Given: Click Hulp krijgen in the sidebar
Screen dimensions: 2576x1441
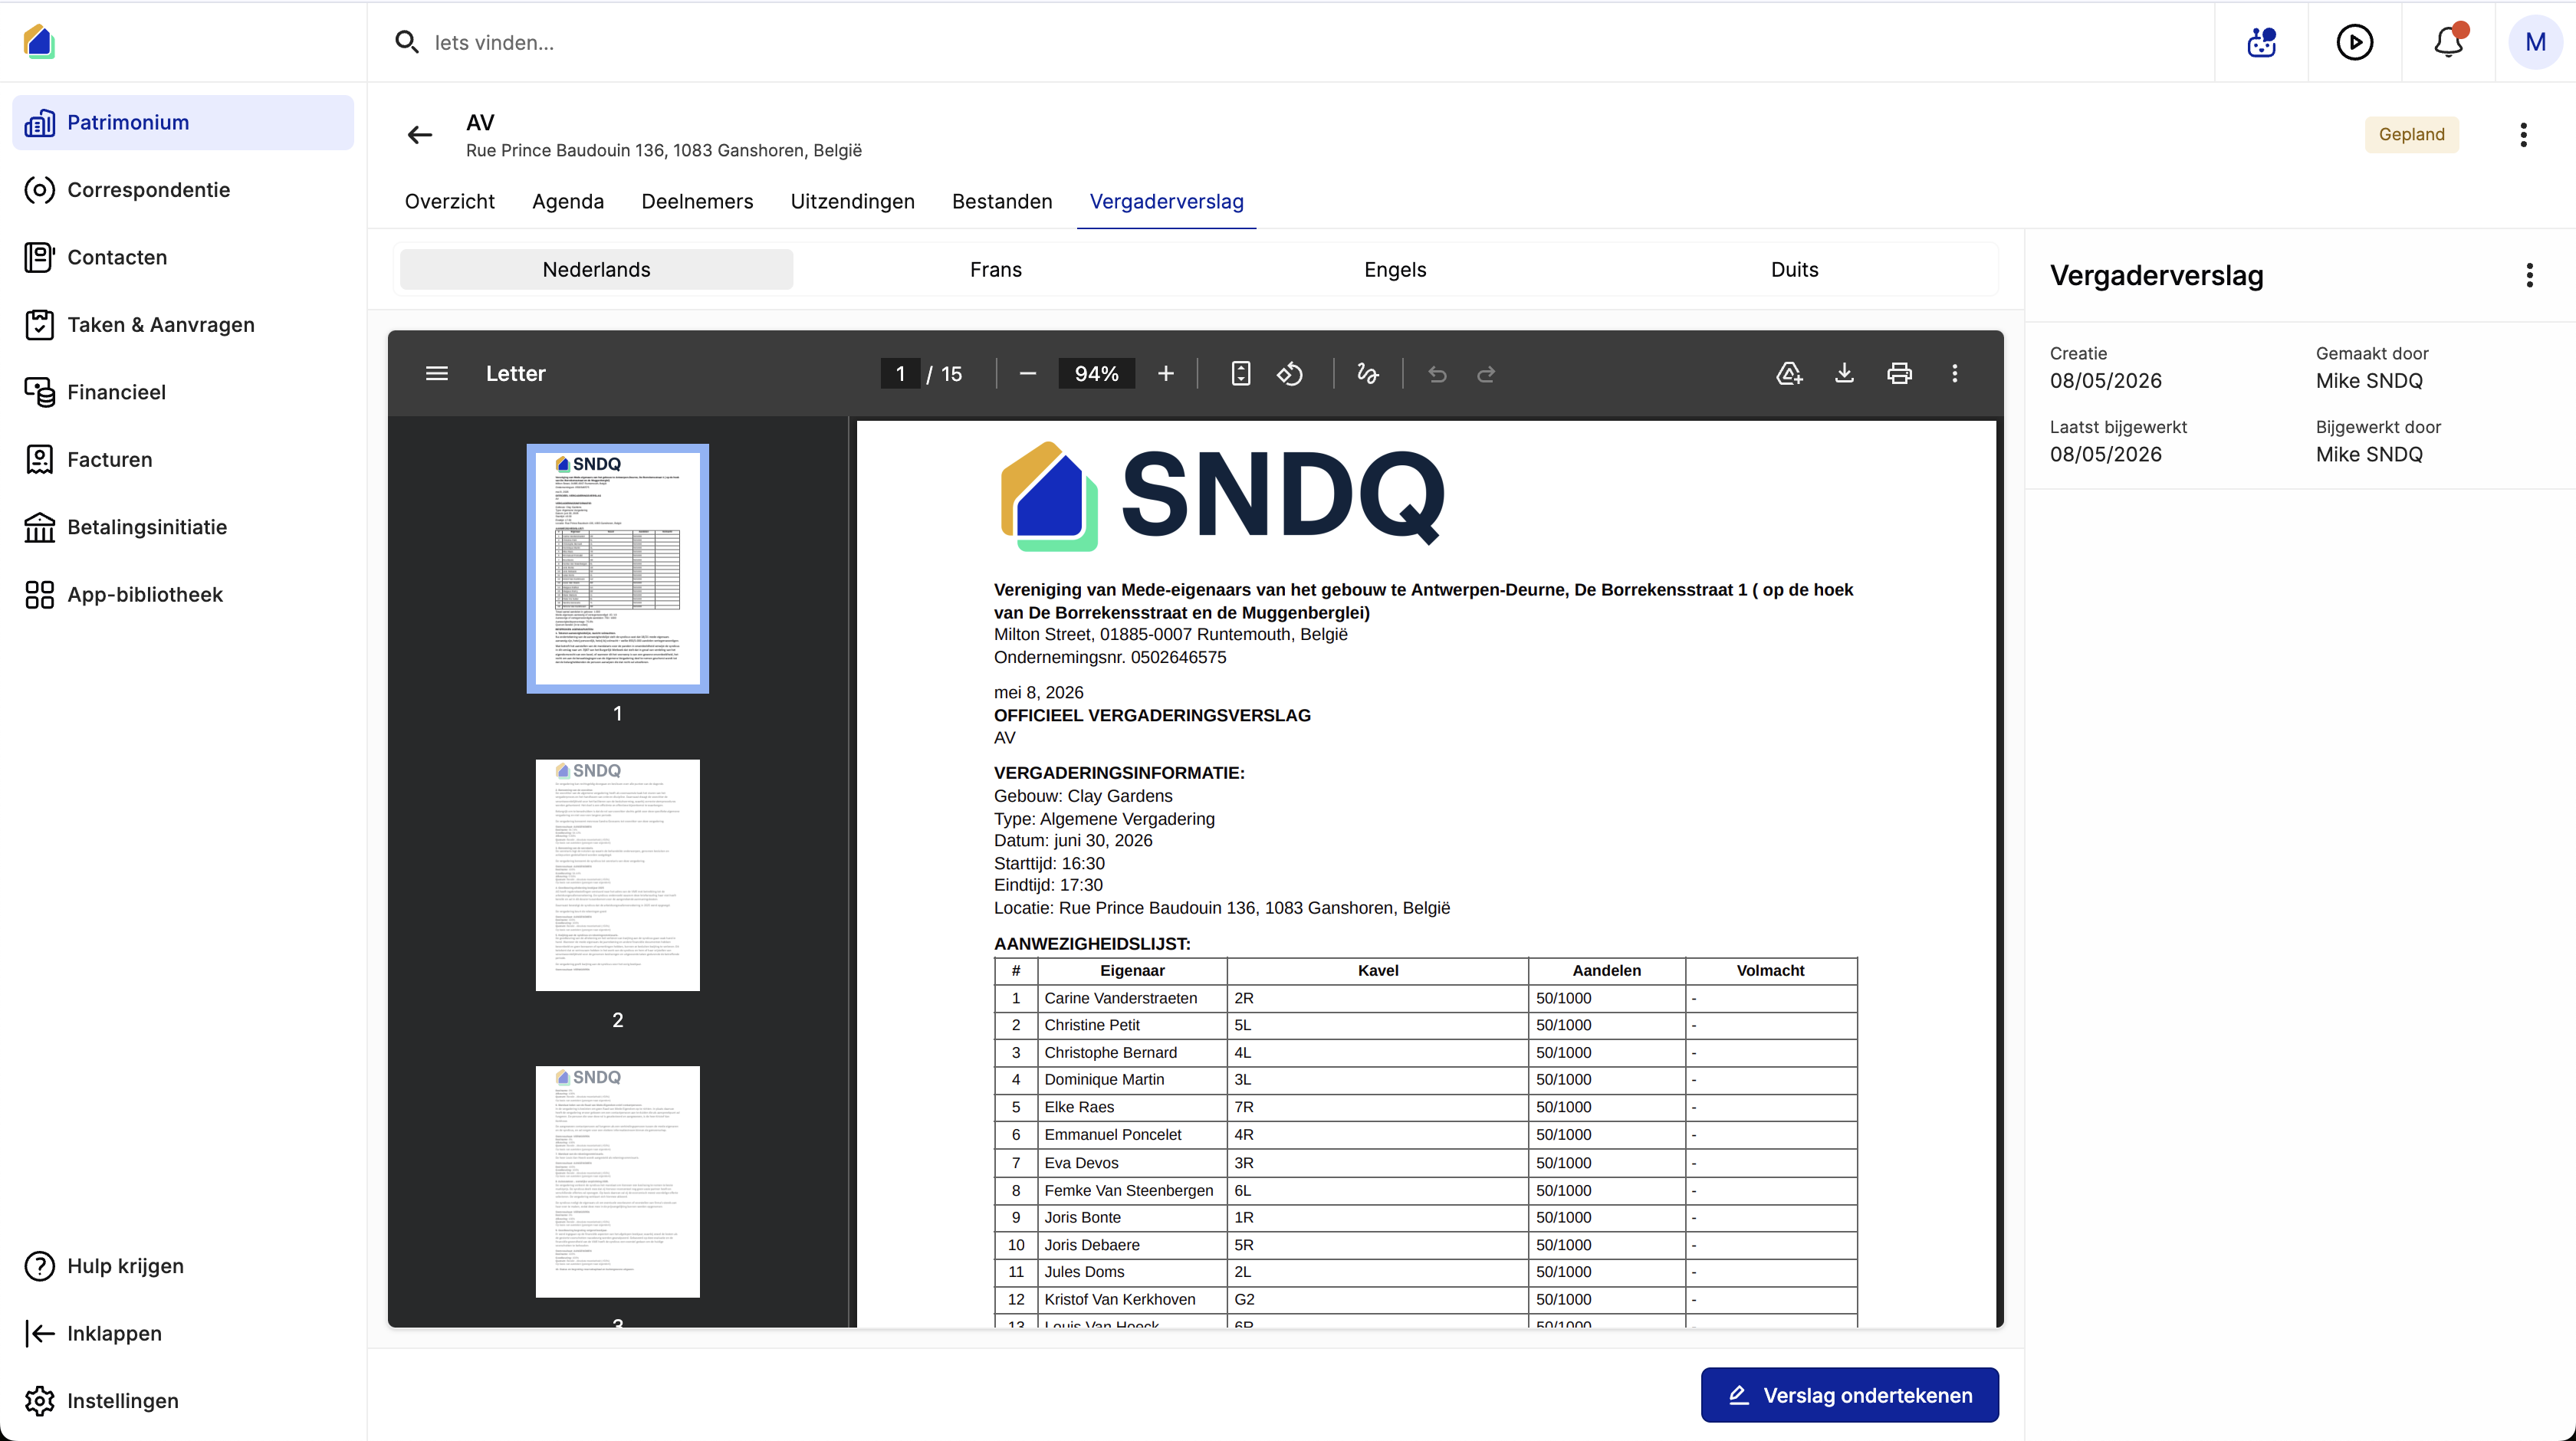Looking at the screenshot, I should coord(183,1266).
